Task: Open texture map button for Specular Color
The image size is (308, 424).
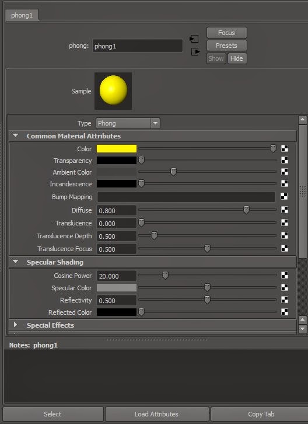Action: 285,287
